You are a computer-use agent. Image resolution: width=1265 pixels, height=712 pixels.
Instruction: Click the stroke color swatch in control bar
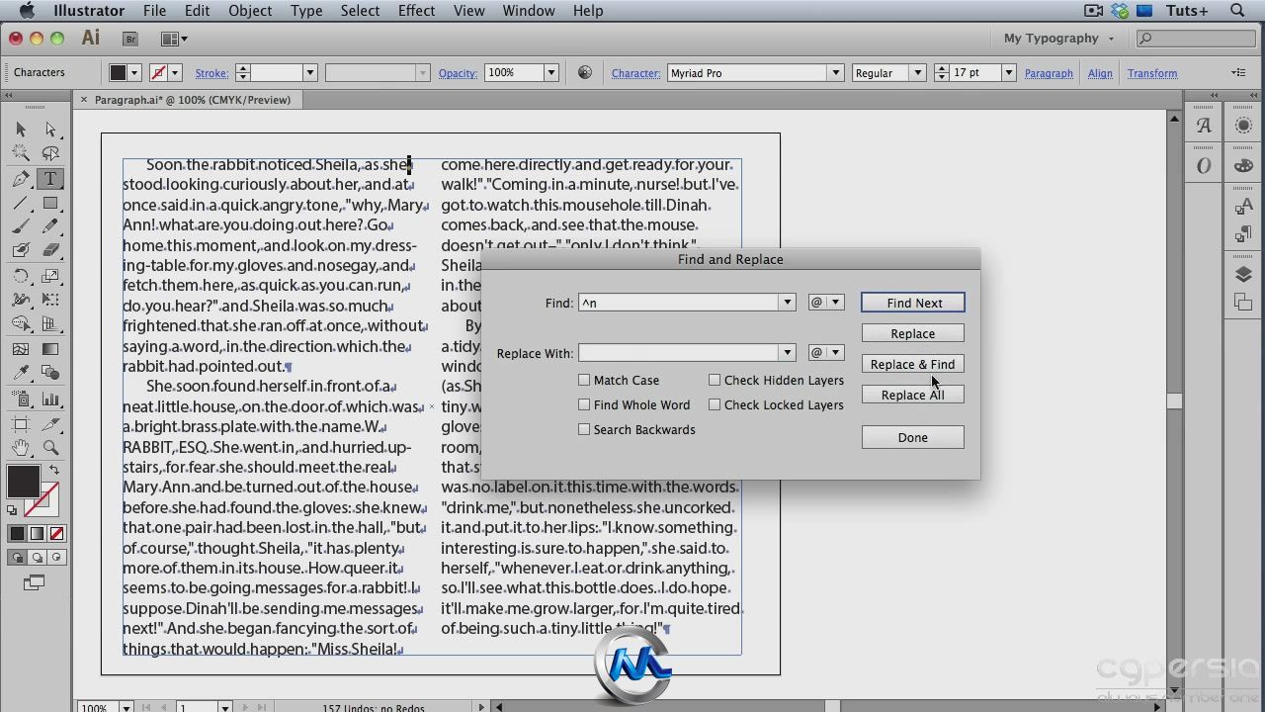(x=158, y=73)
